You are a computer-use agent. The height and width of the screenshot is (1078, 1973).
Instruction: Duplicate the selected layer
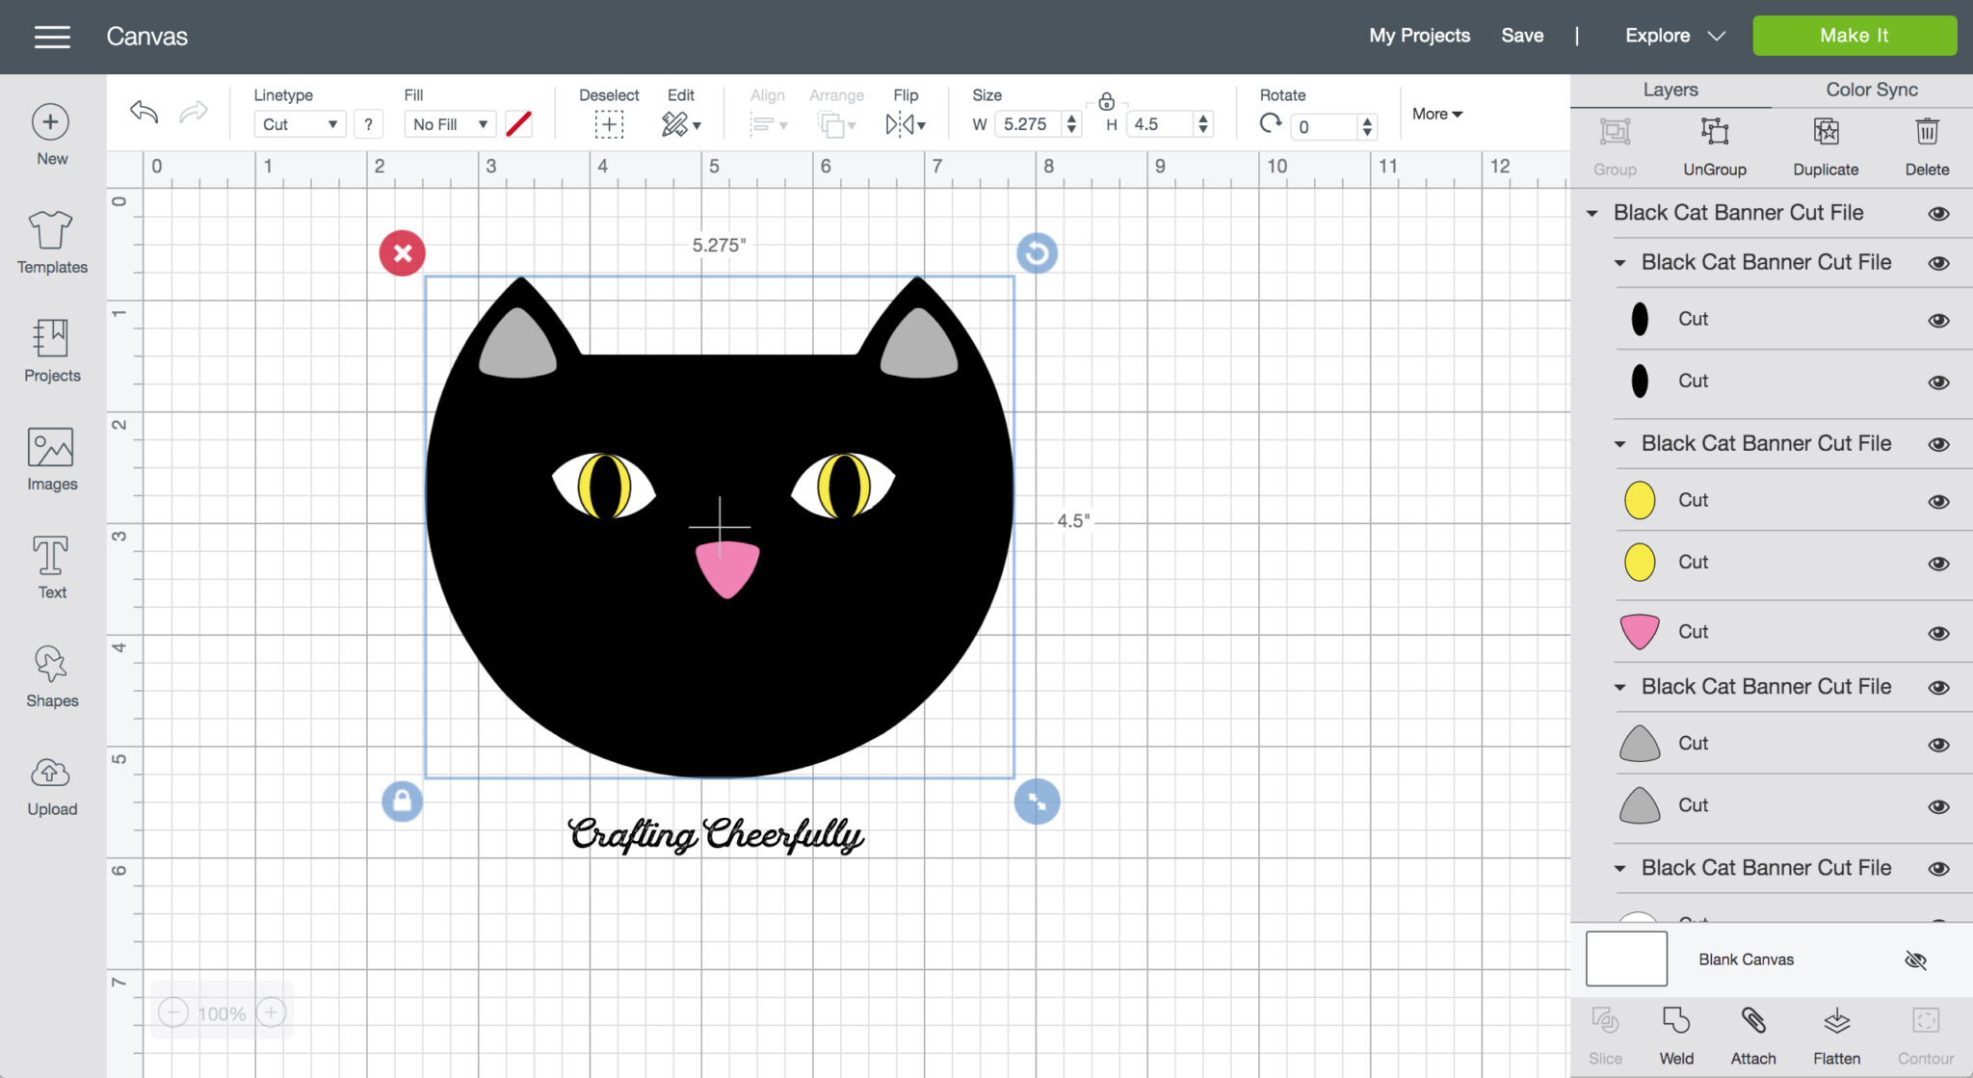[x=1825, y=145]
